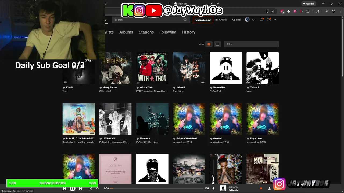The height and width of the screenshot is (193, 344).
Task: Click the red extension with badge 2
Action: tap(282, 11)
